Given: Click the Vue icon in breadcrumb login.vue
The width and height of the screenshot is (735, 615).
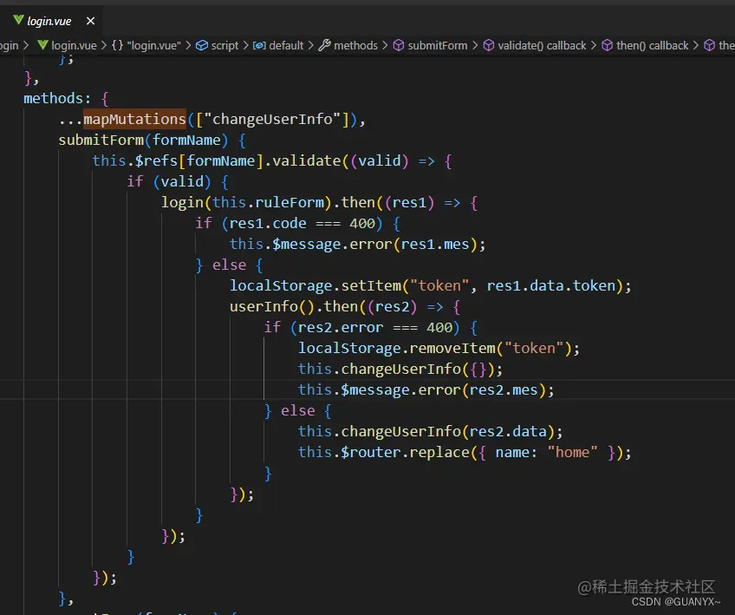Looking at the screenshot, I should pos(42,45).
